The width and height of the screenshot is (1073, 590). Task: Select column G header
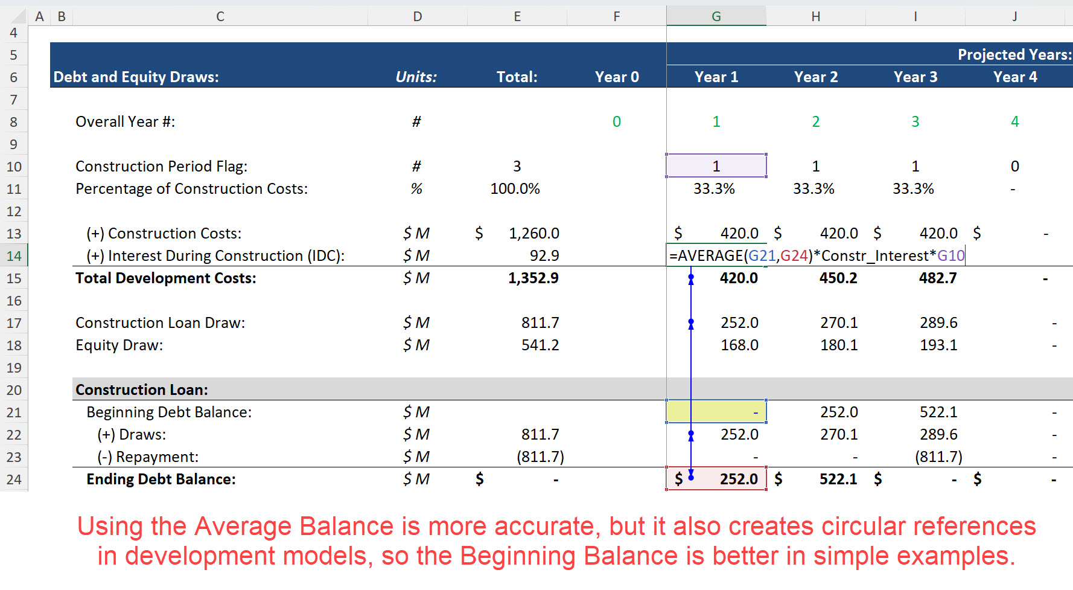pos(716,16)
